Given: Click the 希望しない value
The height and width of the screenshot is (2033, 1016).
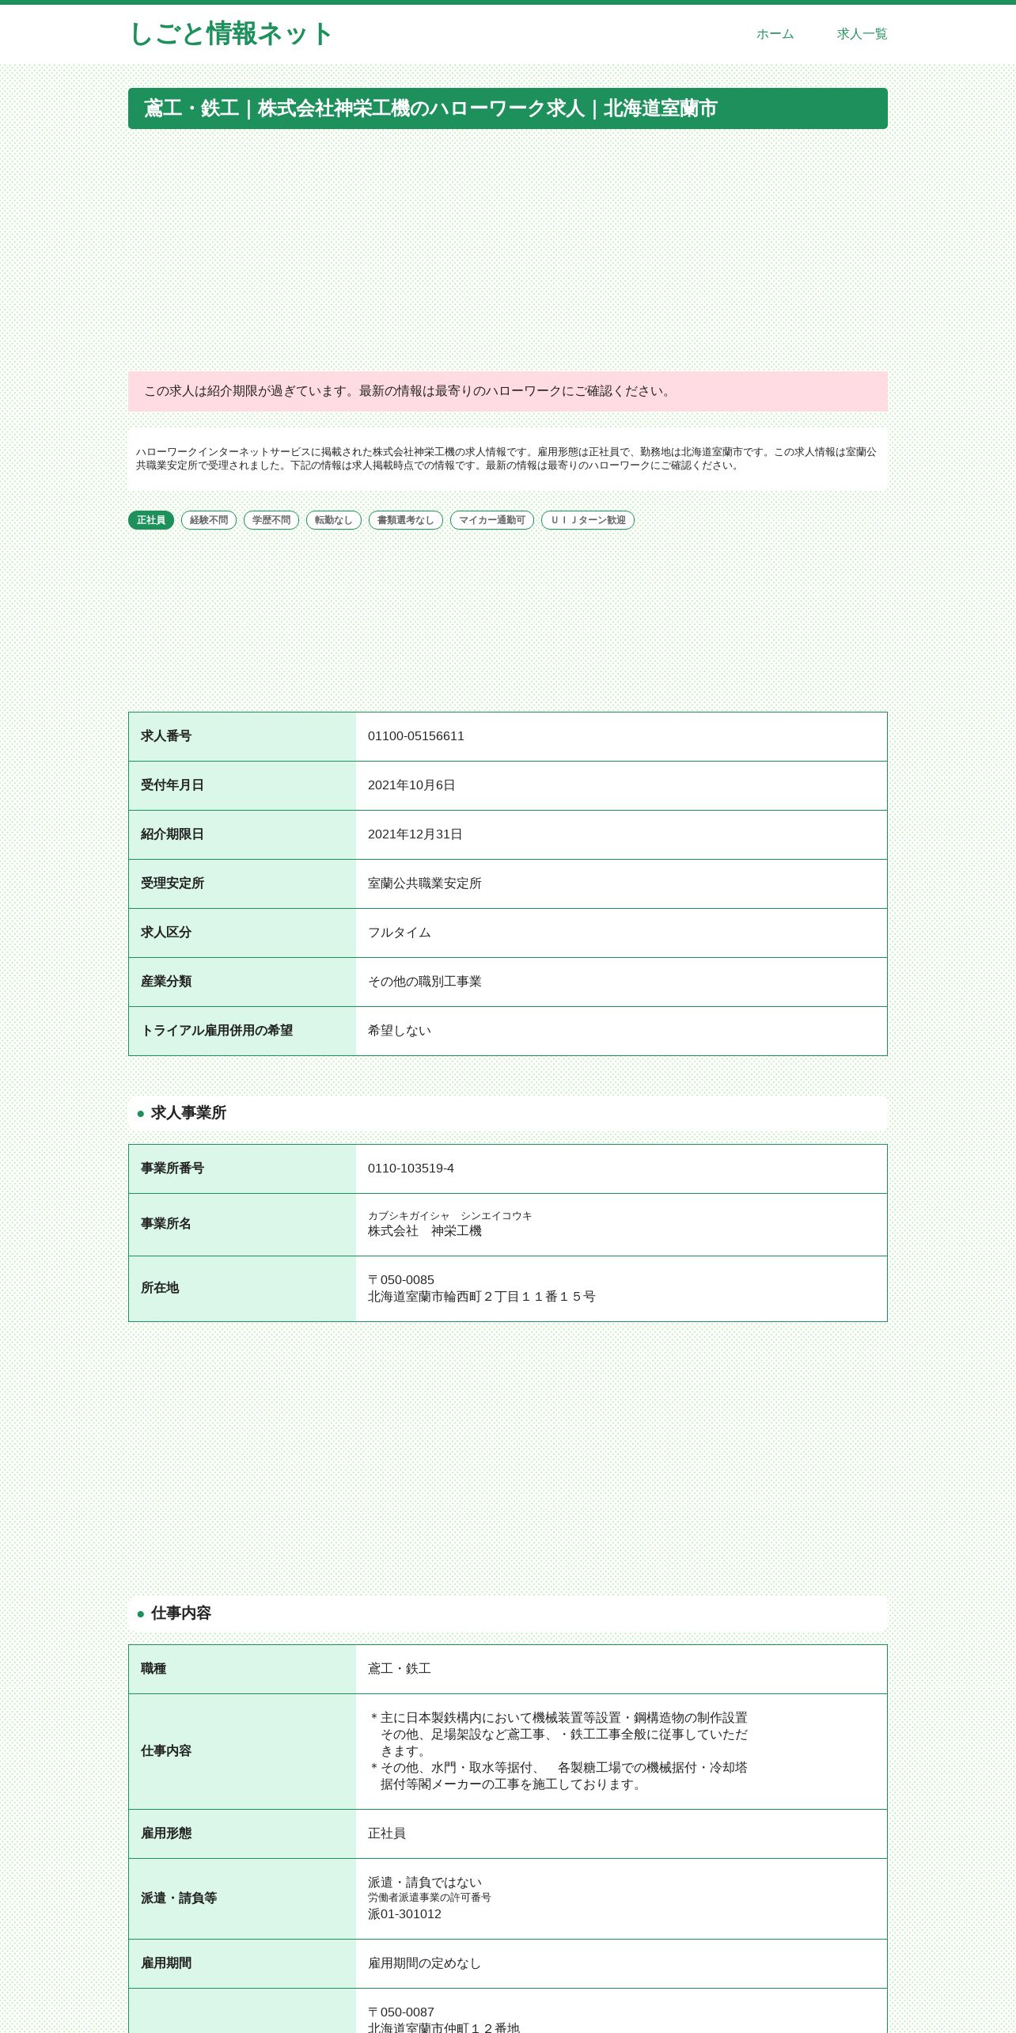Looking at the screenshot, I should point(400,1031).
